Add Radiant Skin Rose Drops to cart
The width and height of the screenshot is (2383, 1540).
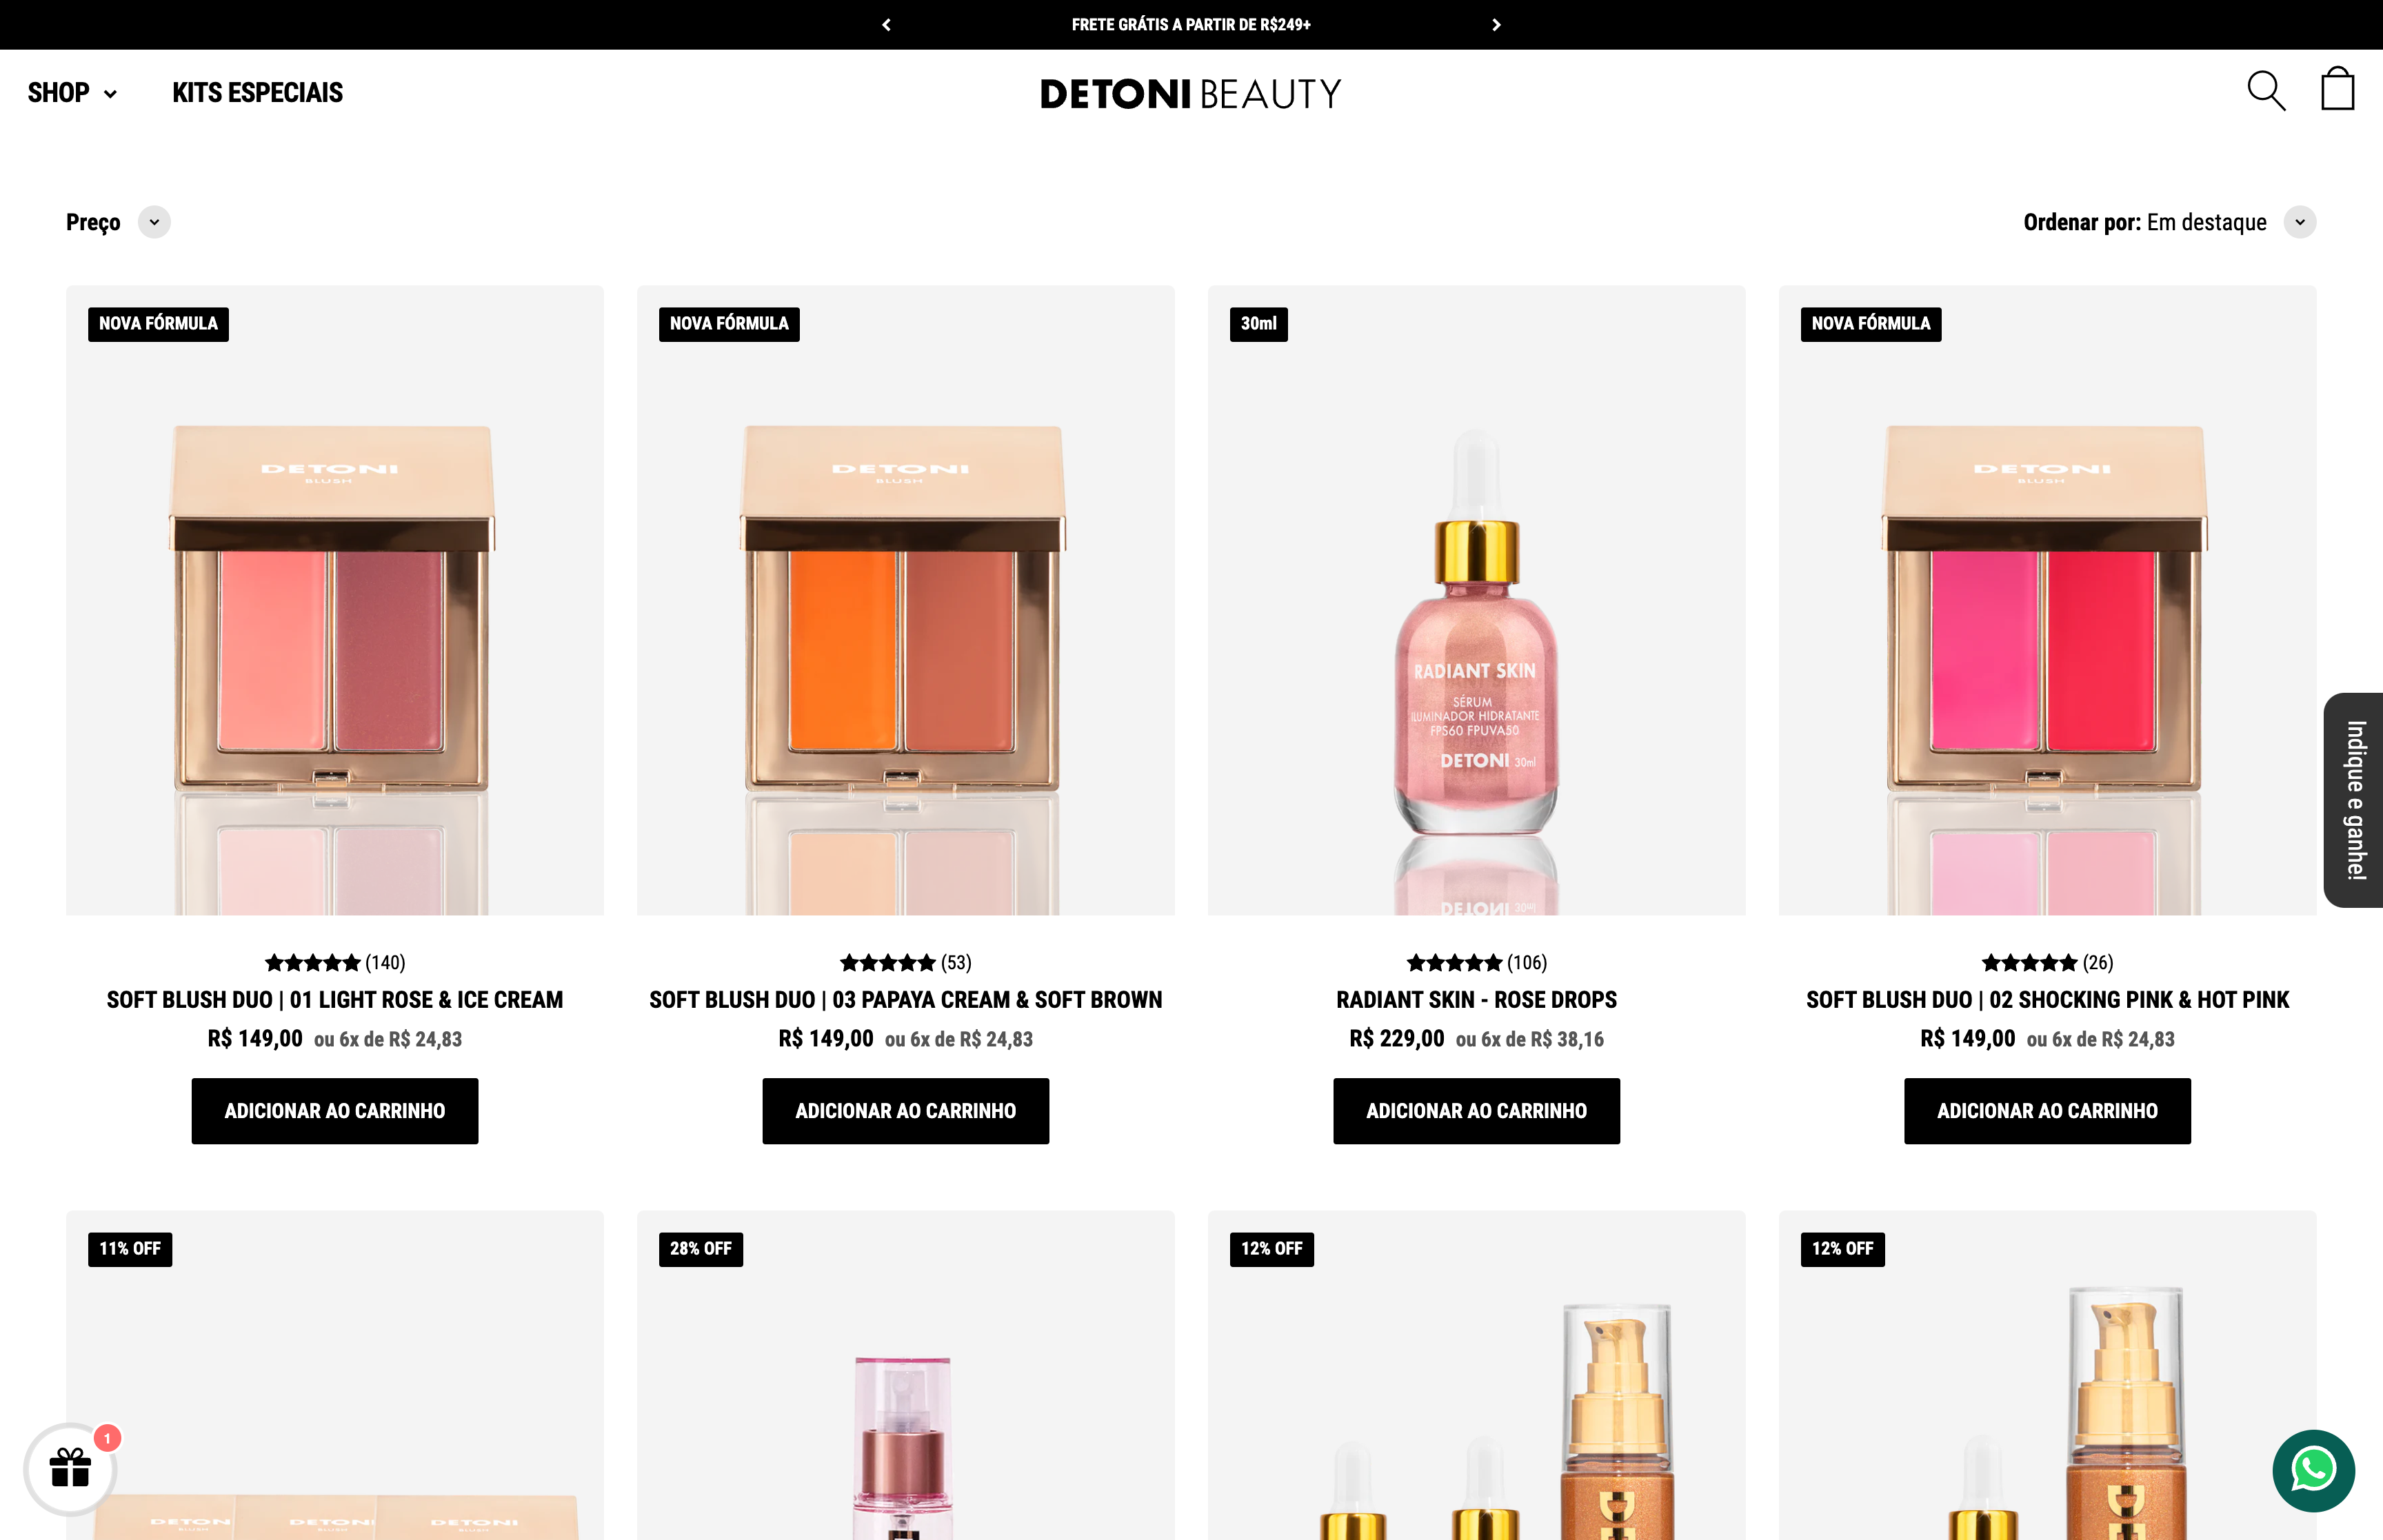click(1476, 1111)
